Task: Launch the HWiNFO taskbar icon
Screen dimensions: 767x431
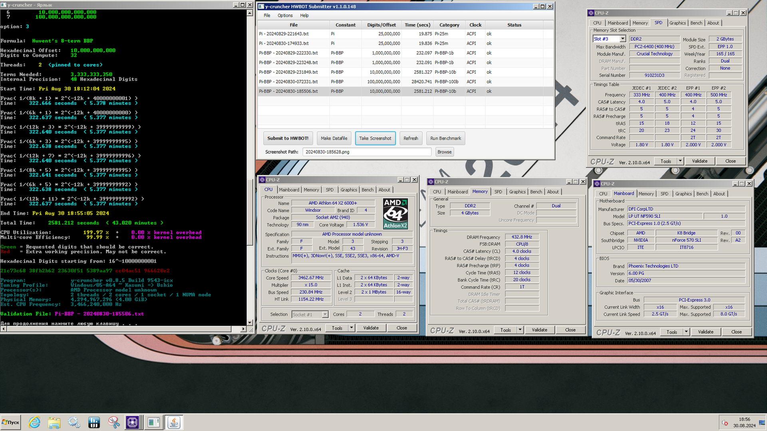Action: (x=94, y=422)
